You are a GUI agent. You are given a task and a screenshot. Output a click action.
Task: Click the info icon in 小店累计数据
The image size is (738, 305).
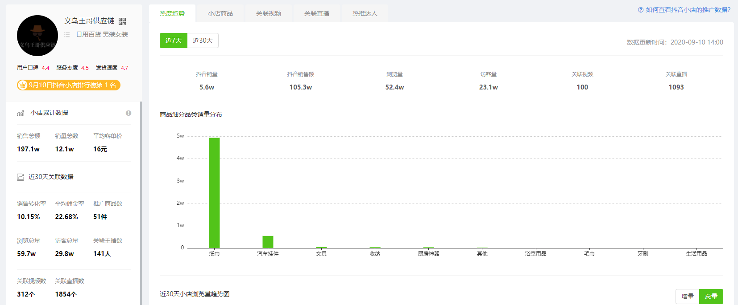click(x=129, y=113)
